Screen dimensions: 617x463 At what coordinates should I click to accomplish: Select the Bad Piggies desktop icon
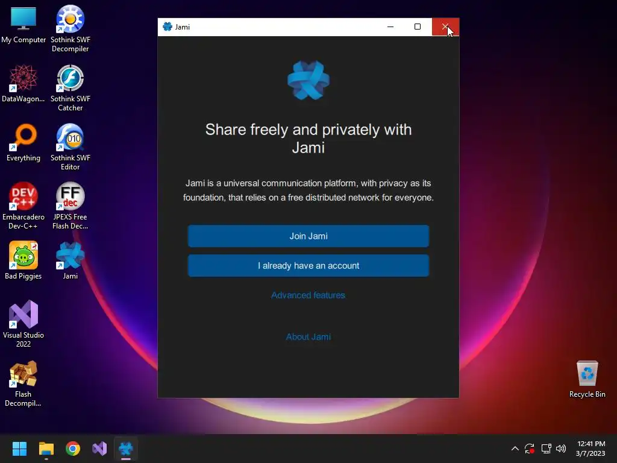click(x=23, y=260)
